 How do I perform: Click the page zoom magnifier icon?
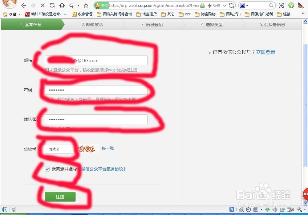pyautogui.click(x=300, y=209)
